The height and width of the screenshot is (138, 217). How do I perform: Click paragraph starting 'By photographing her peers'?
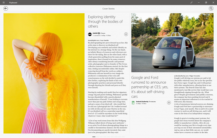108,65
